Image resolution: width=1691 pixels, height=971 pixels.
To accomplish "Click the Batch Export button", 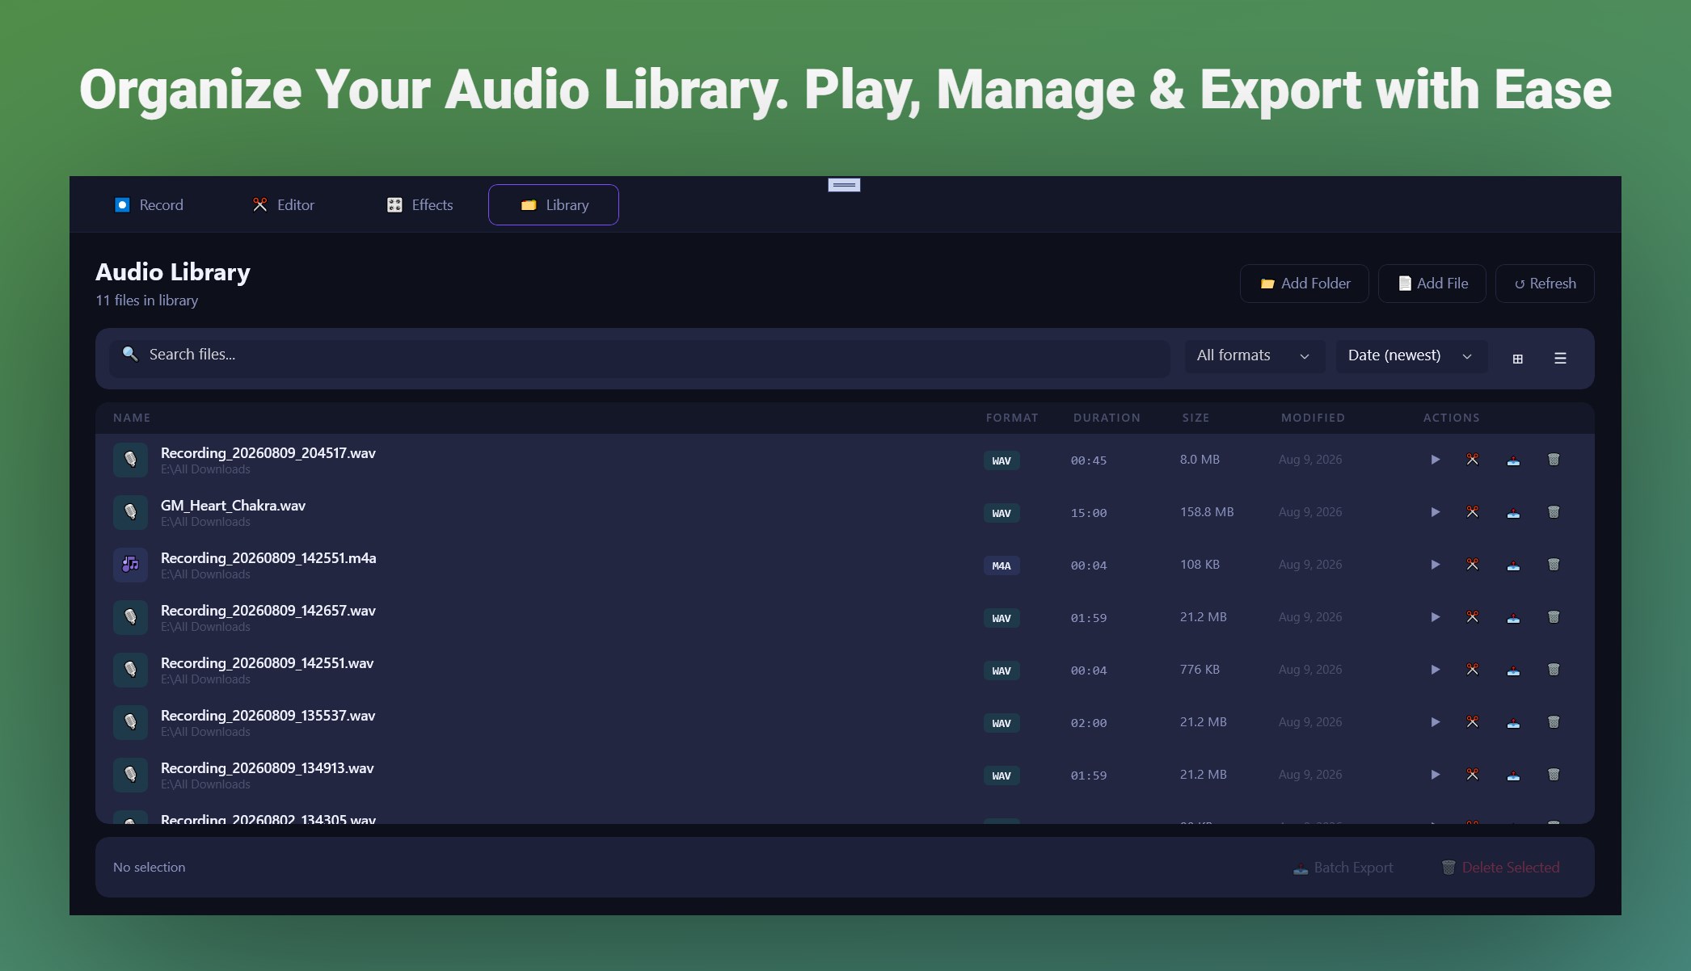I will [x=1343, y=868].
